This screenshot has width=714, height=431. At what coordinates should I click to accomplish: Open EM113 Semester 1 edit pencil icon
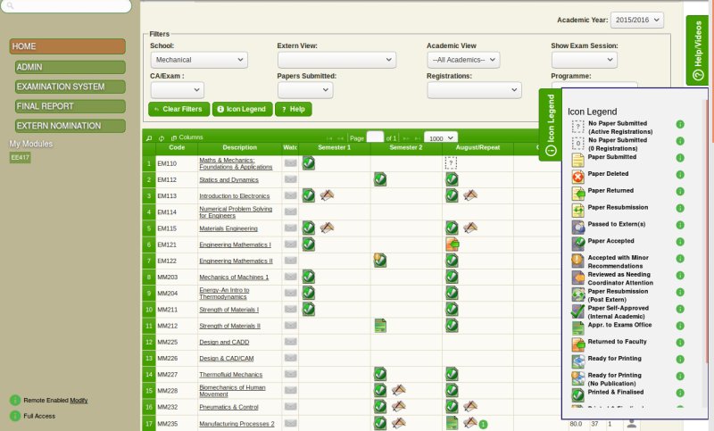(x=327, y=195)
